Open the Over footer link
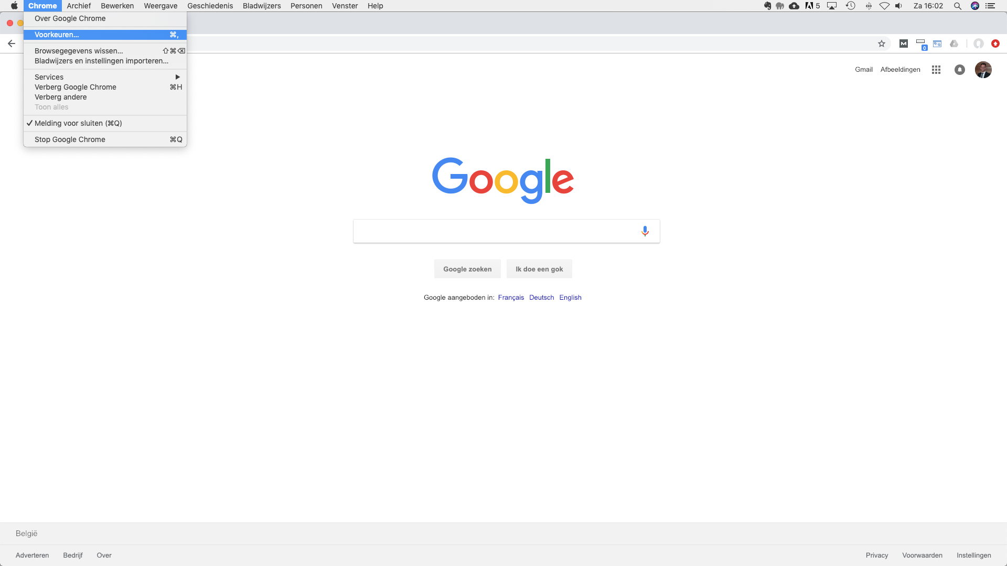 pyautogui.click(x=104, y=556)
